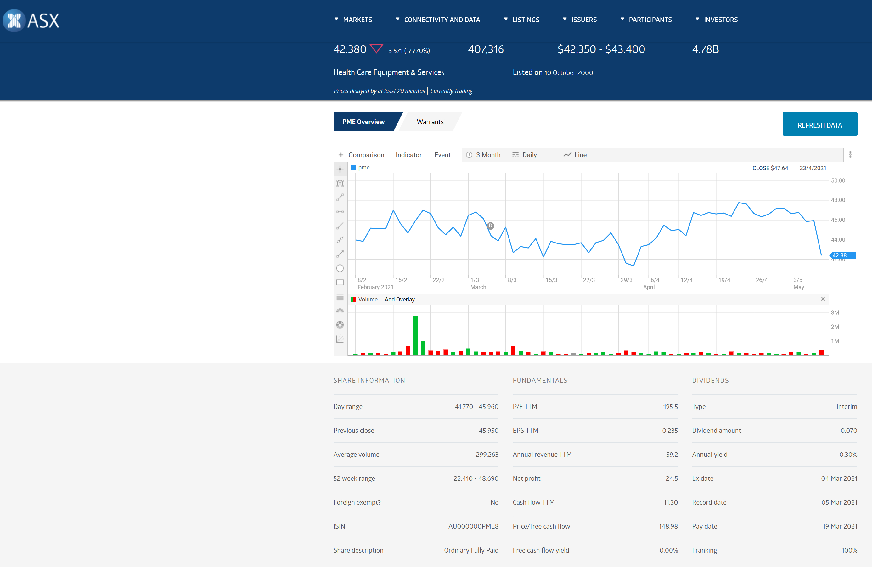Screen dimensions: 872x567
Task: Click the ISIN value AU000000PME8
Action: tap(473, 526)
